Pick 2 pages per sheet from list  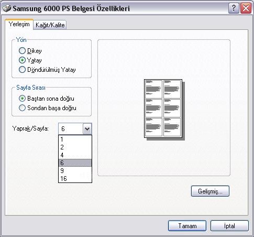pyautogui.click(x=75, y=147)
